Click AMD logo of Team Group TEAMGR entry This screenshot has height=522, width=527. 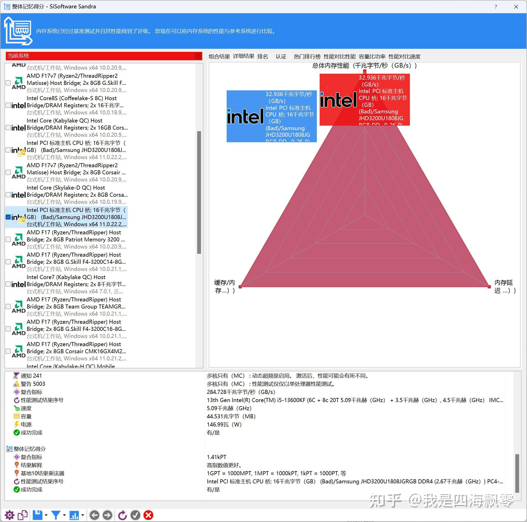tap(19, 307)
